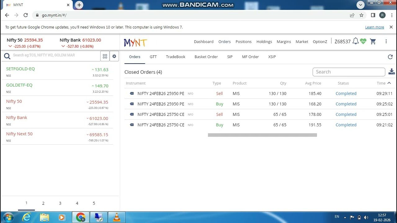Open the three-dot account menu
The width and height of the screenshot is (397, 223).
(x=386, y=41)
